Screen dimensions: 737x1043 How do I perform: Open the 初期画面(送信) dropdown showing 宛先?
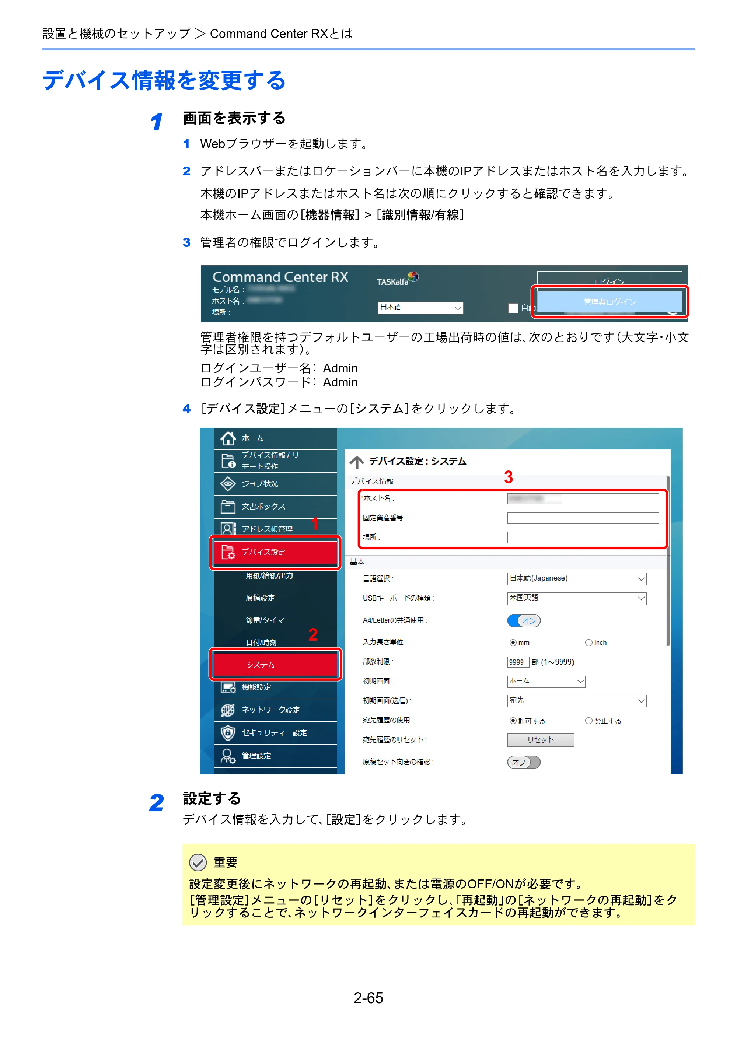pos(577,700)
